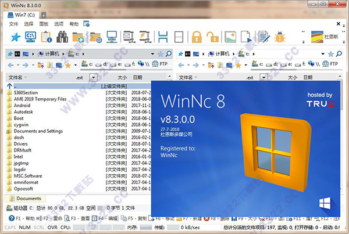Click the fast zip lightning icon

(145, 37)
